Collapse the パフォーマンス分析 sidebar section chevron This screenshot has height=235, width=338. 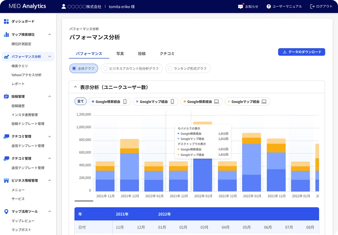[50, 57]
